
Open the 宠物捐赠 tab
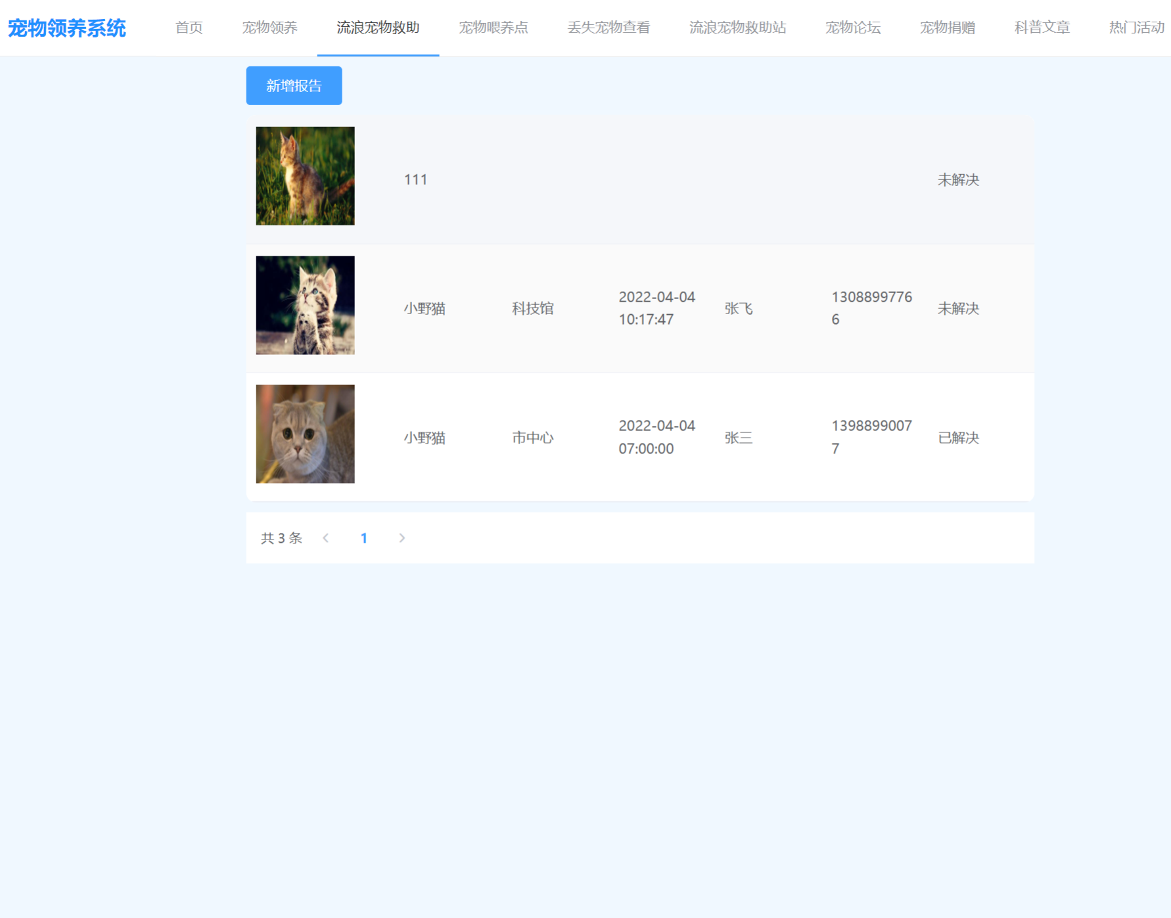[x=948, y=28]
